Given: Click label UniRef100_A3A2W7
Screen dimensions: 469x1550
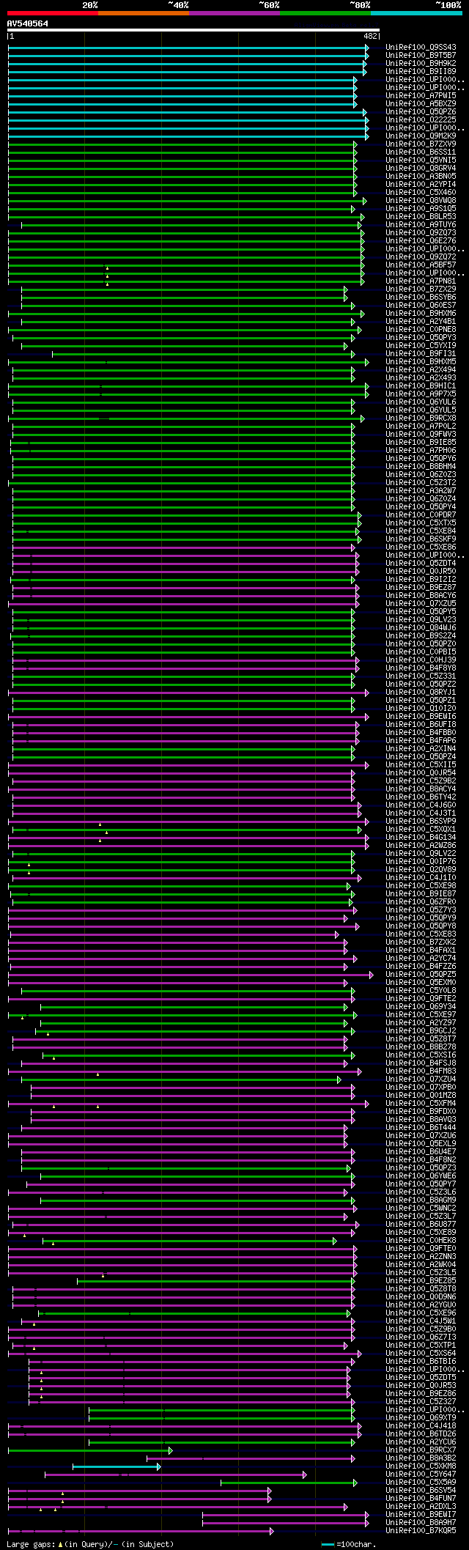Looking at the screenshot, I should click(421, 491).
